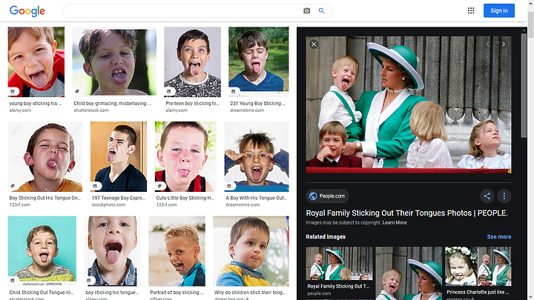Screen dimensions: 534x300
Task: Open the 'boy sticking his tongue...' alamy thumbnail
Action: click(x=113, y=251)
